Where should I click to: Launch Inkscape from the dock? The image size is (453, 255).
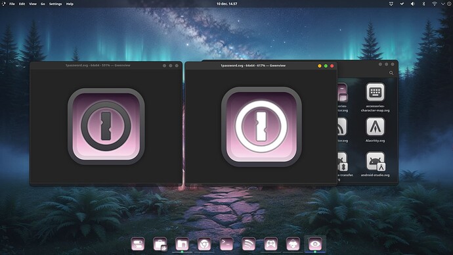click(293, 244)
